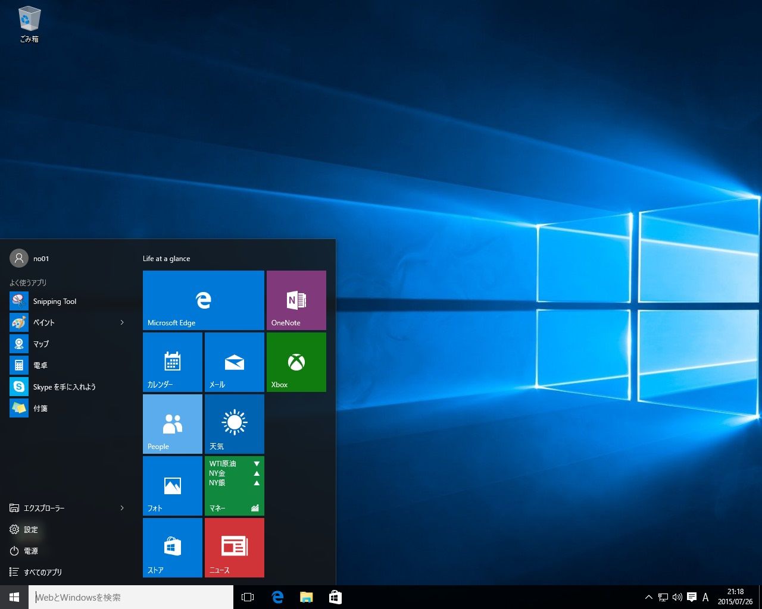Open the マネー money tile

point(235,486)
